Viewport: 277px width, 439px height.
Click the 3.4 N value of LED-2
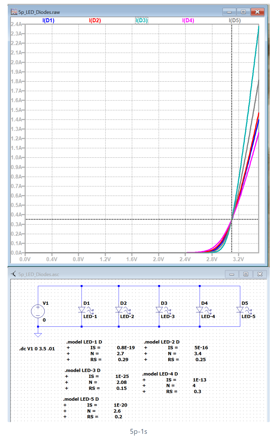click(x=198, y=353)
